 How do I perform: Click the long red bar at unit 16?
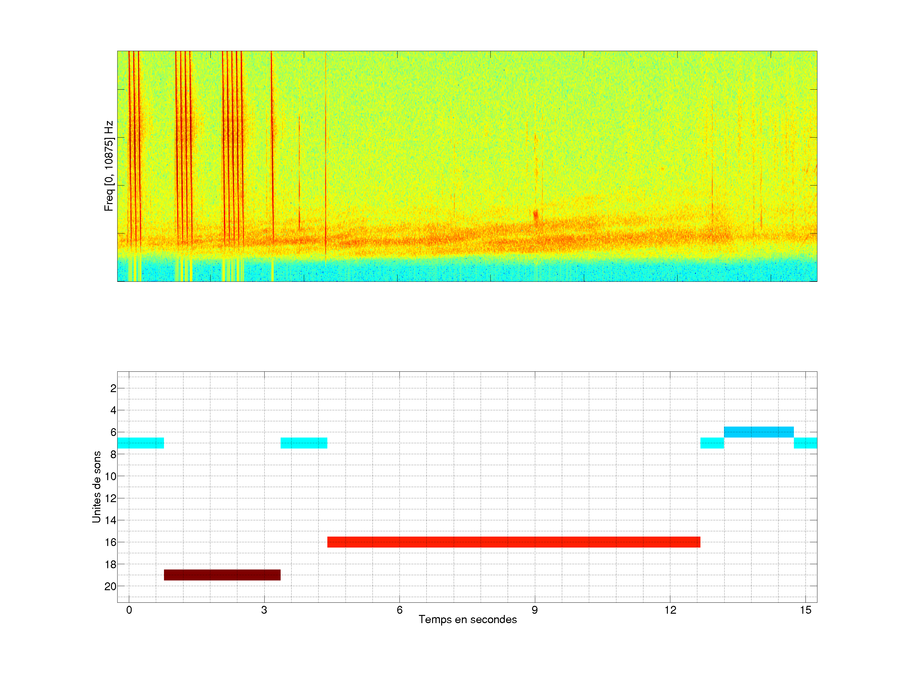coord(514,542)
